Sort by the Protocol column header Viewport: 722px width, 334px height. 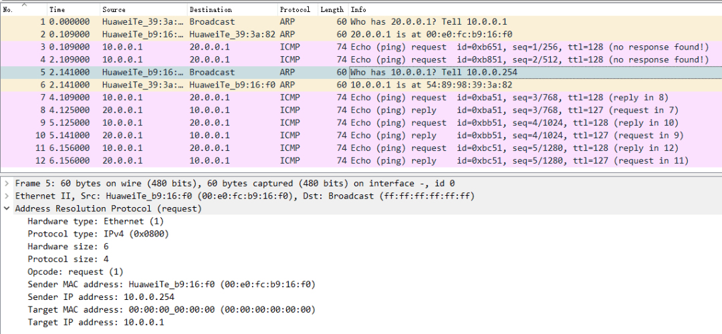[x=297, y=9]
